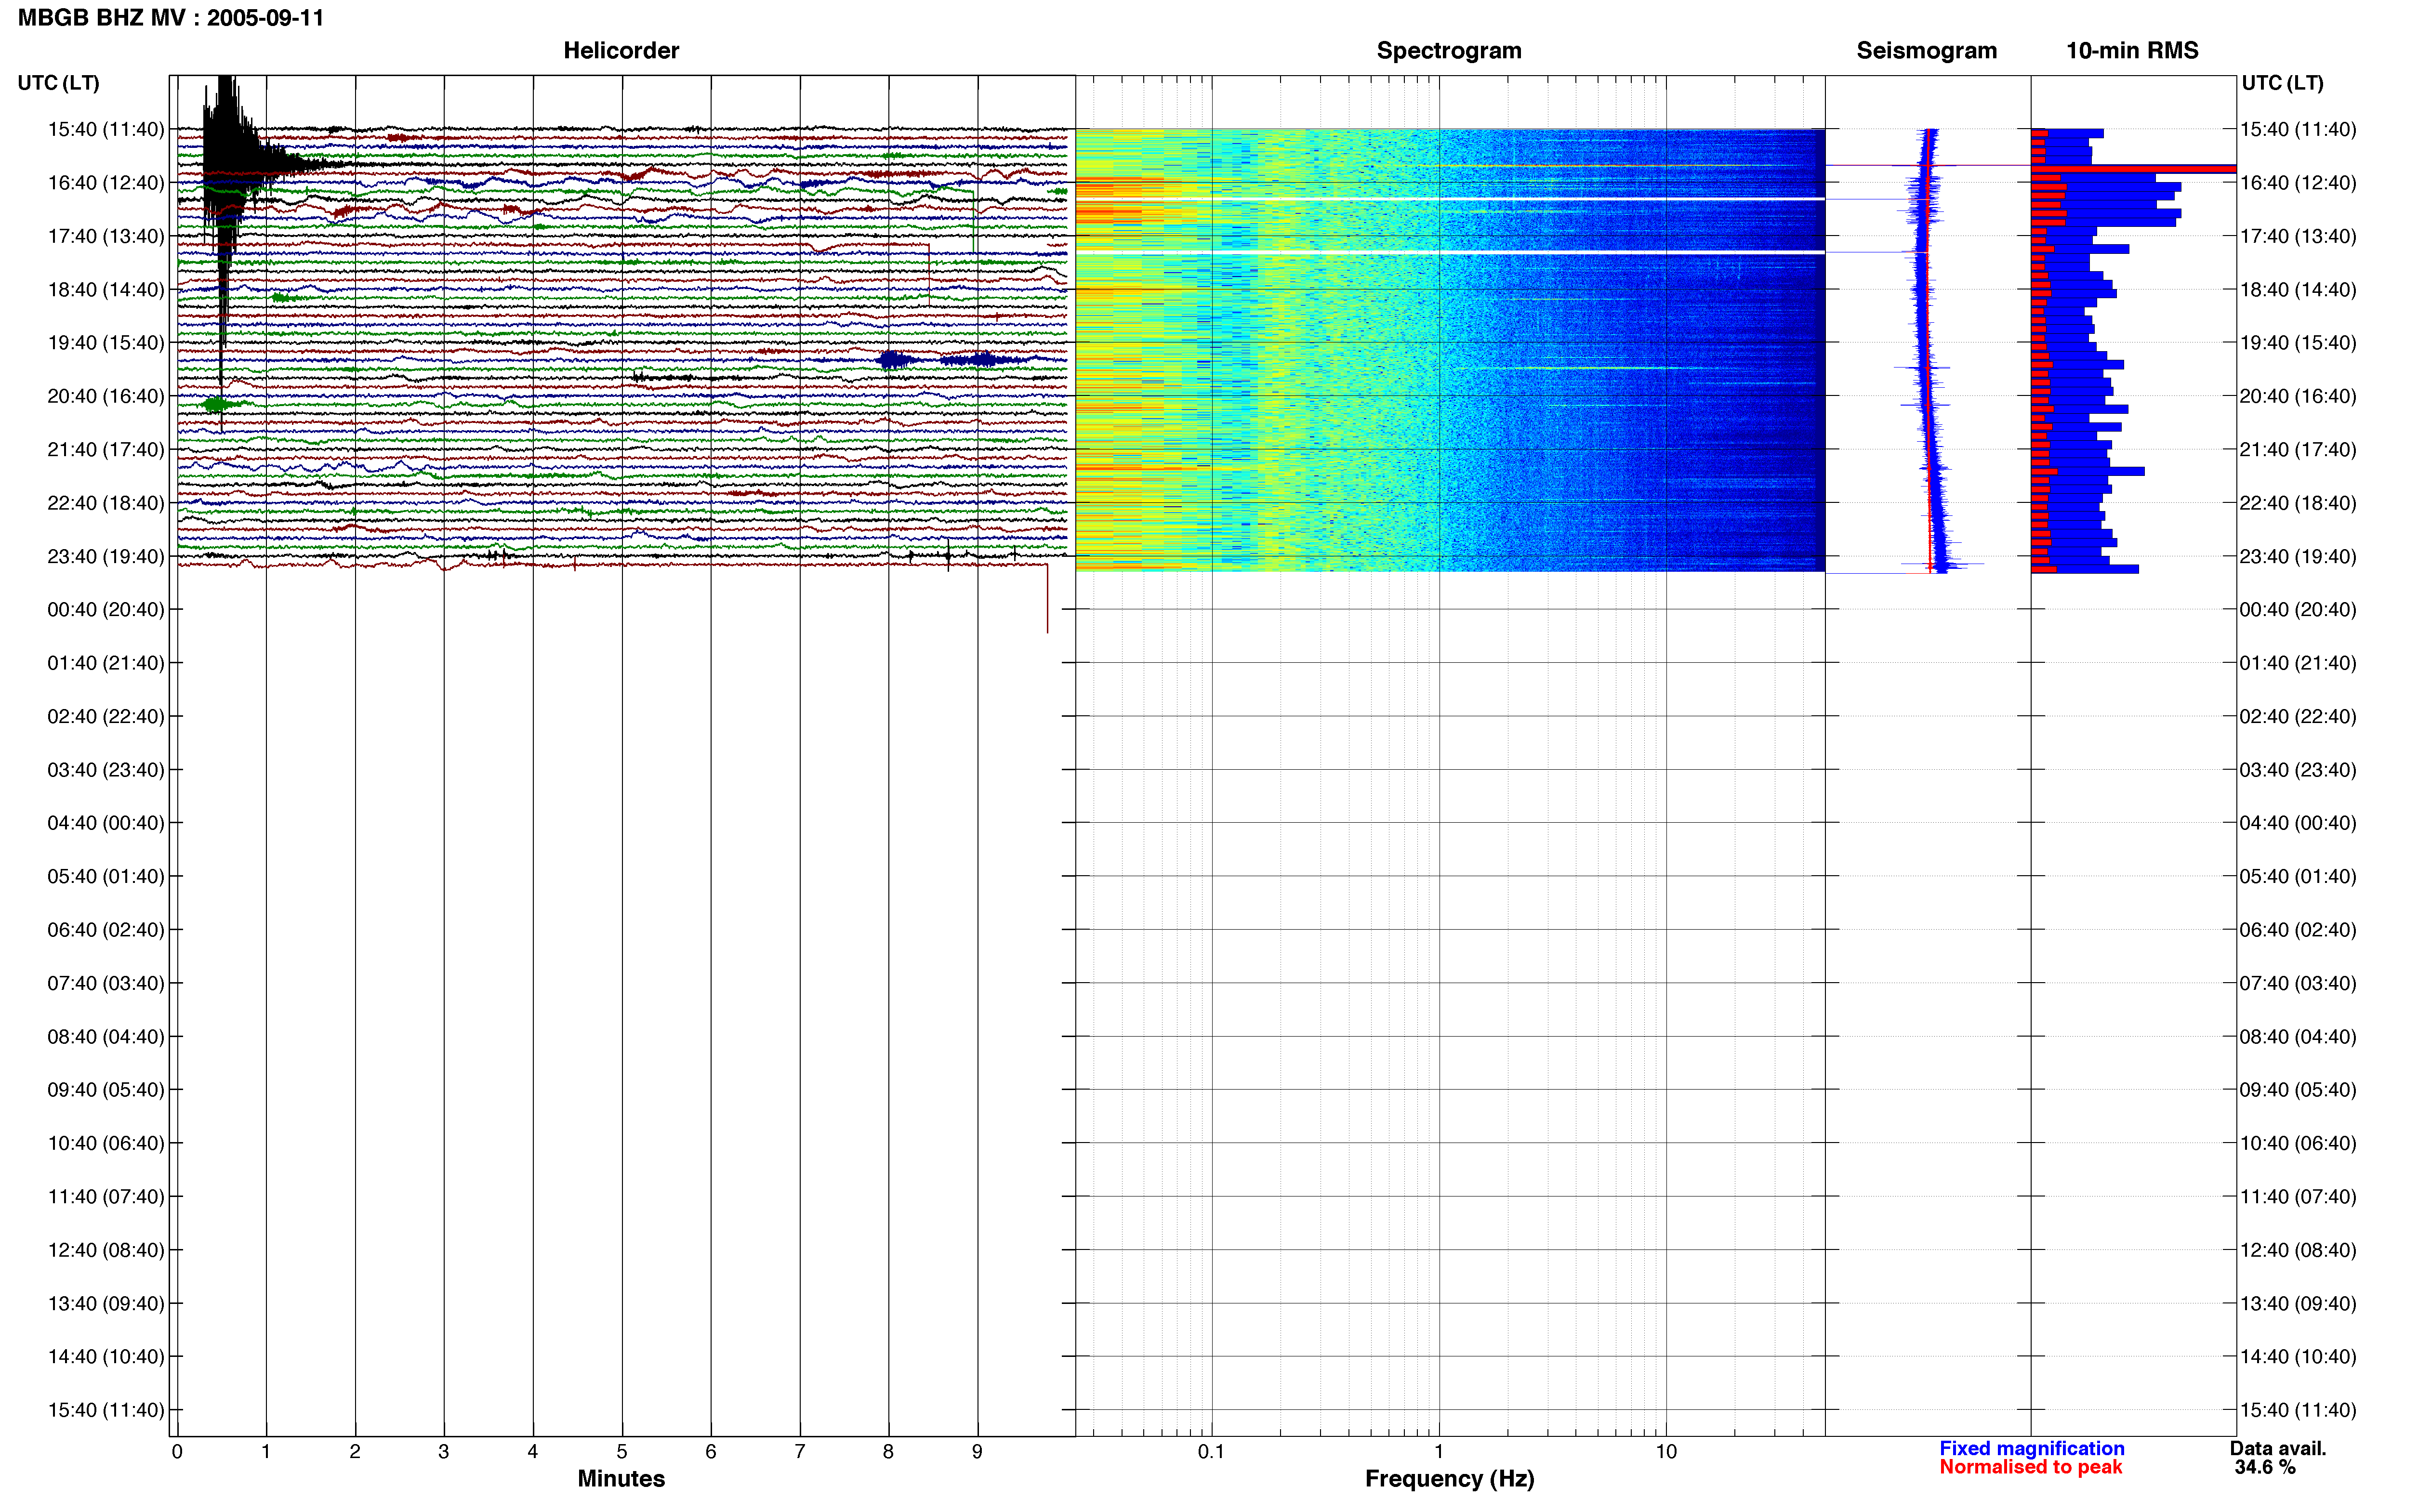The image size is (2418, 1512).
Task: Click the 'Minutes' x-axis label
Action: coord(621,1478)
